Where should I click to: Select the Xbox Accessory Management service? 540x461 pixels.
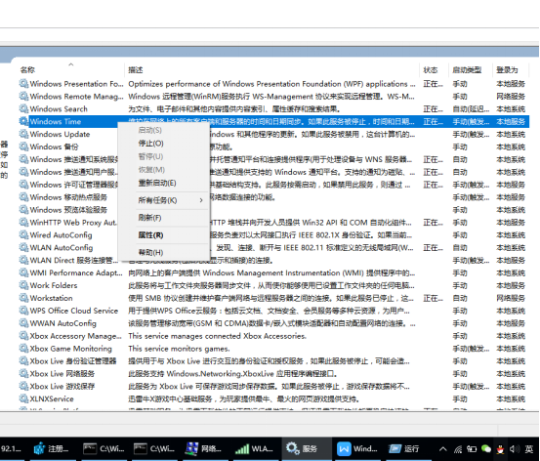tap(76, 336)
